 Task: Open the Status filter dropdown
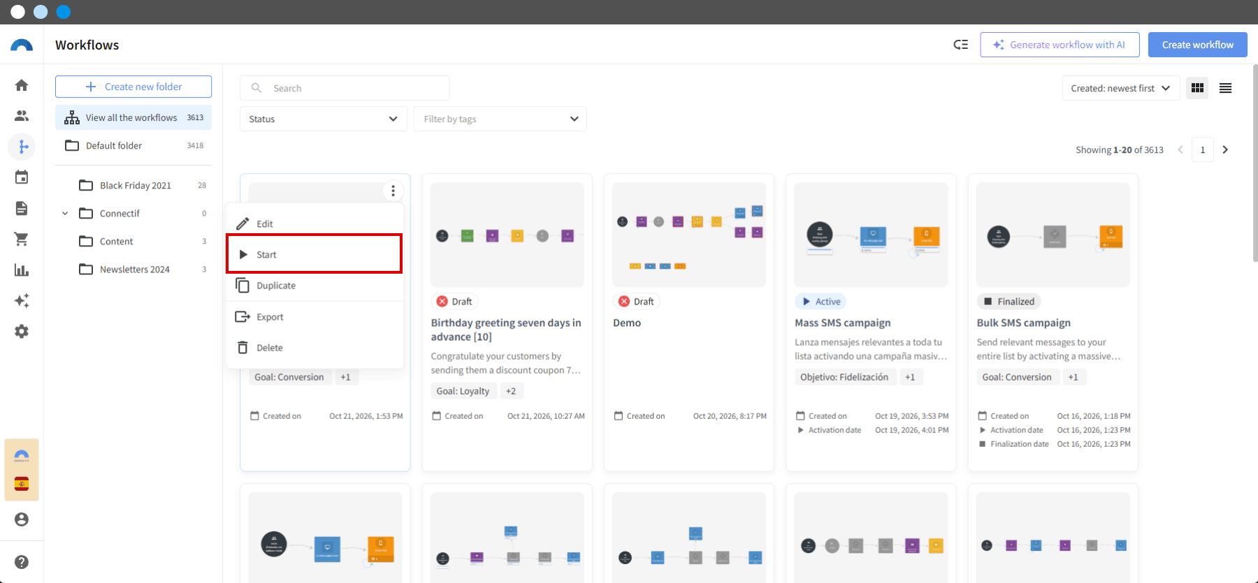pyautogui.click(x=324, y=119)
